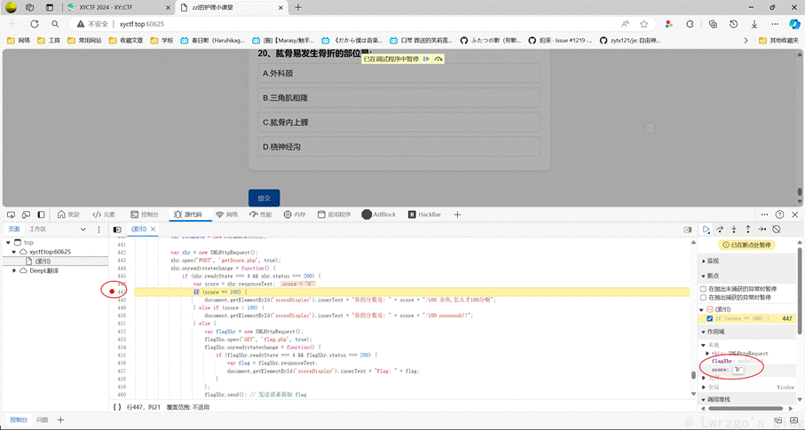Open the HackBar tab

pyautogui.click(x=424, y=215)
